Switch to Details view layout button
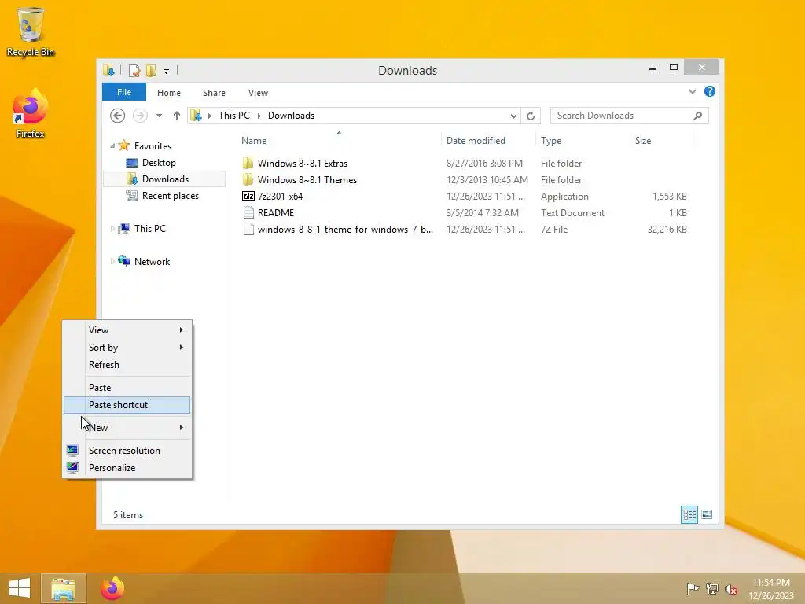 point(689,514)
